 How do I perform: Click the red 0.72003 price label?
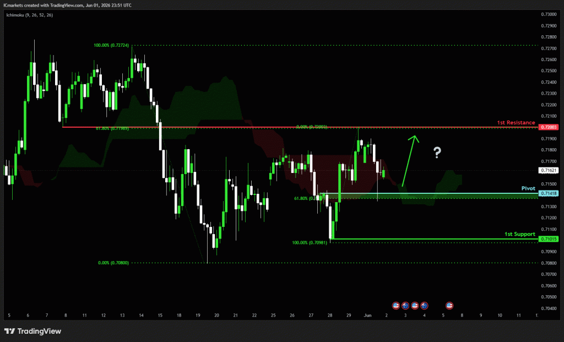tap(549, 127)
